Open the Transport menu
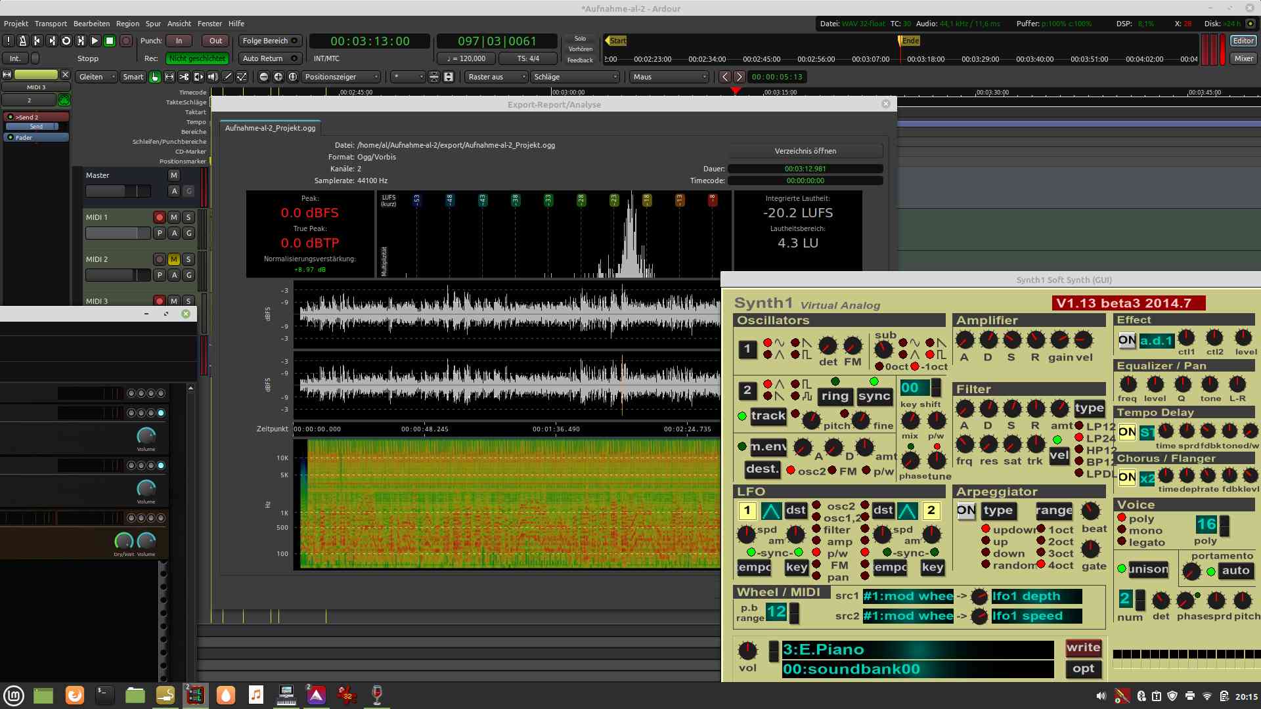Image resolution: width=1261 pixels, height=709 pixels. coord(51,24)
